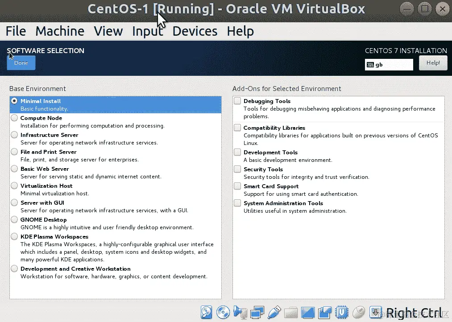Select GNOME Desktop radio button

pos(14,220)
